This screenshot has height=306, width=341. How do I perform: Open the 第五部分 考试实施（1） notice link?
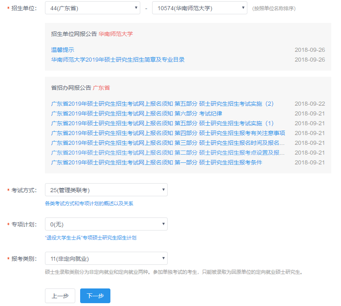[x=162, y=123]
